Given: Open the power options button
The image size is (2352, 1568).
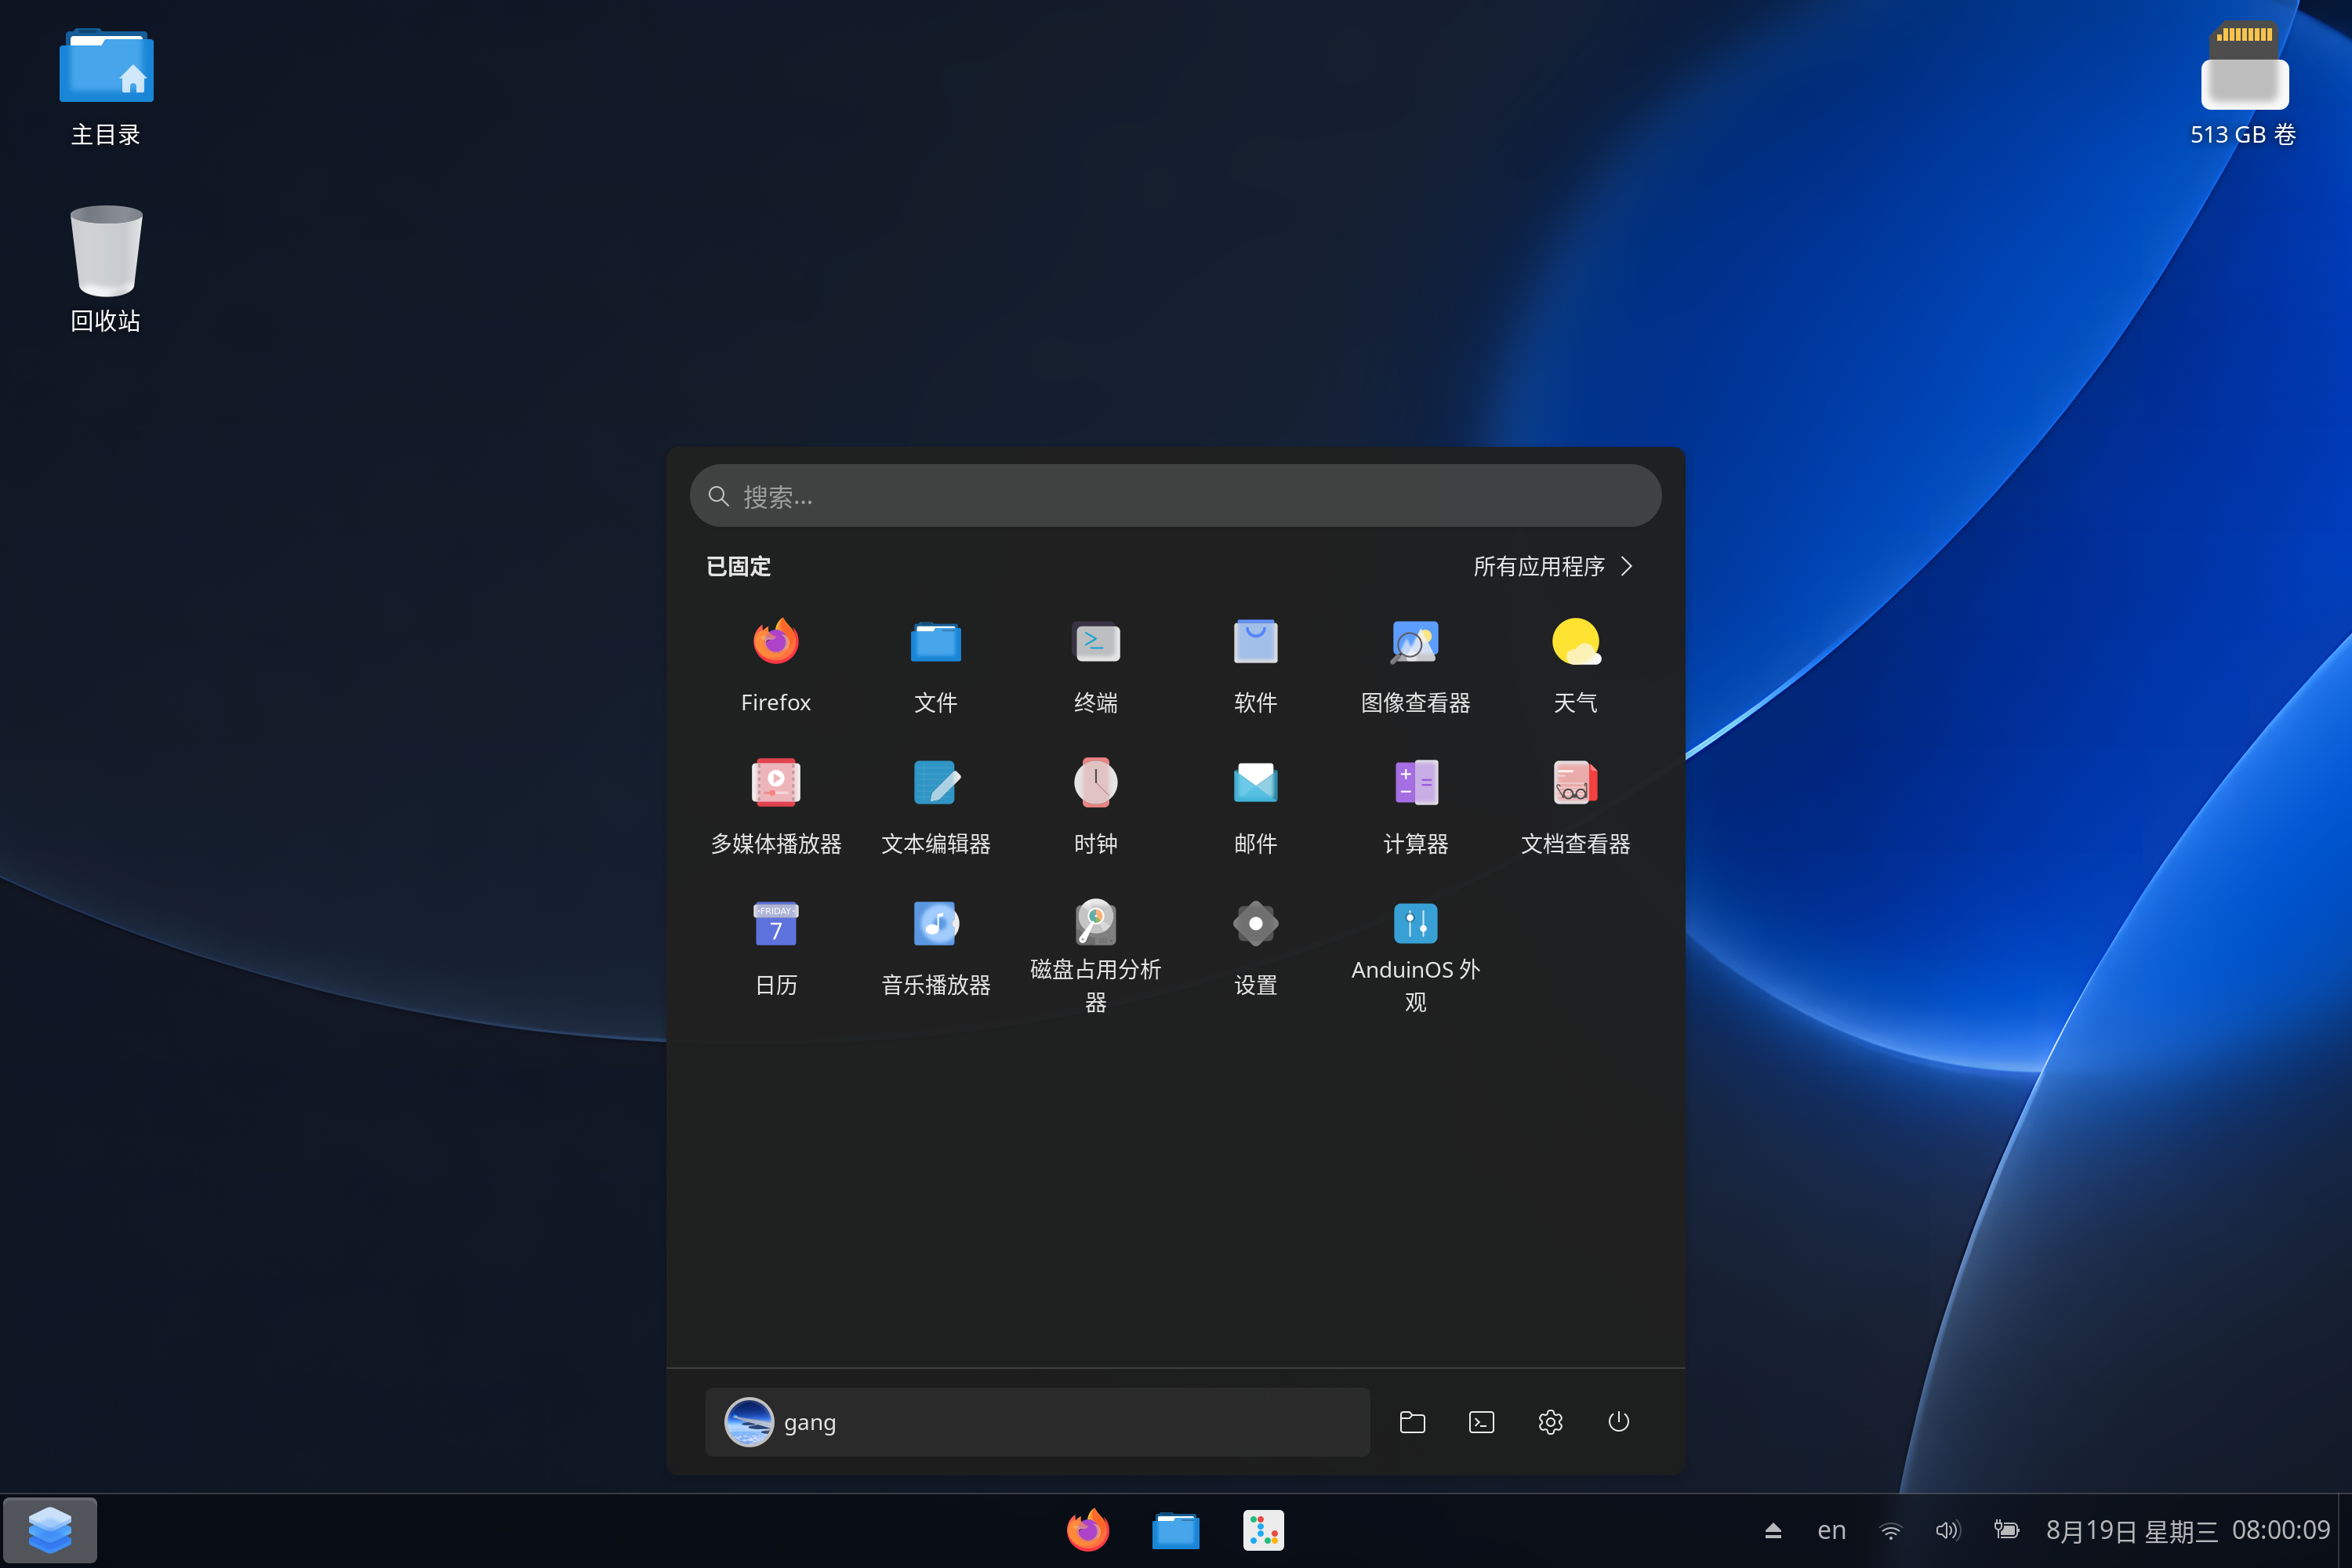Looking at the screenshot, I should click(1619, 1422).
